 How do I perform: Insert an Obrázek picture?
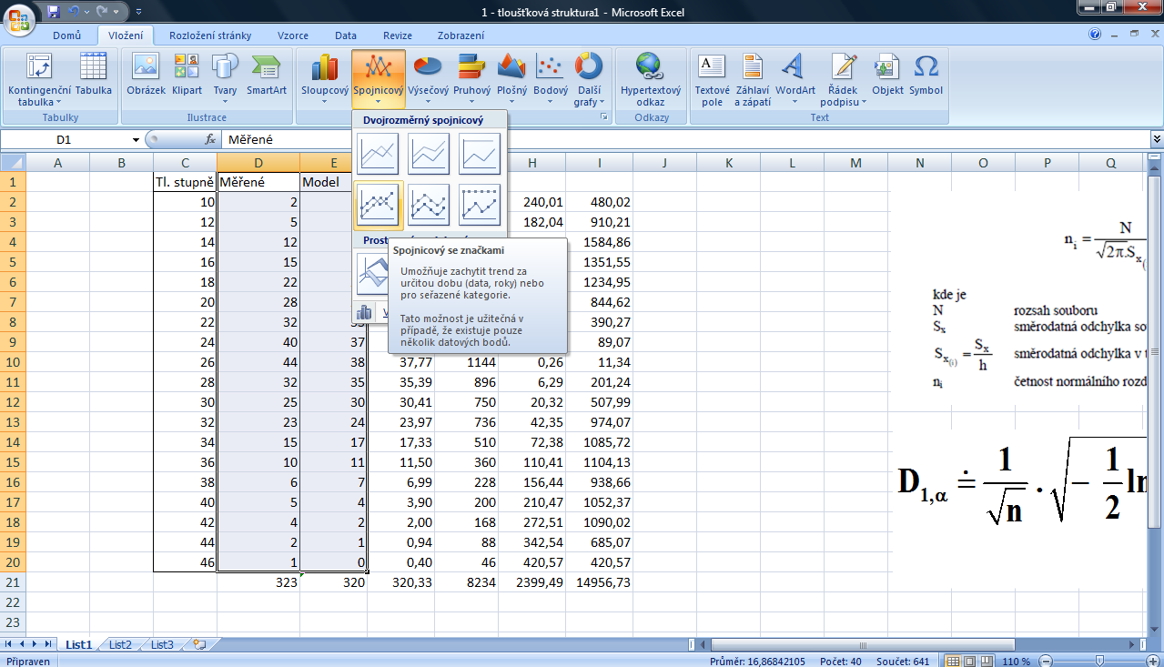tap(146, 75)
